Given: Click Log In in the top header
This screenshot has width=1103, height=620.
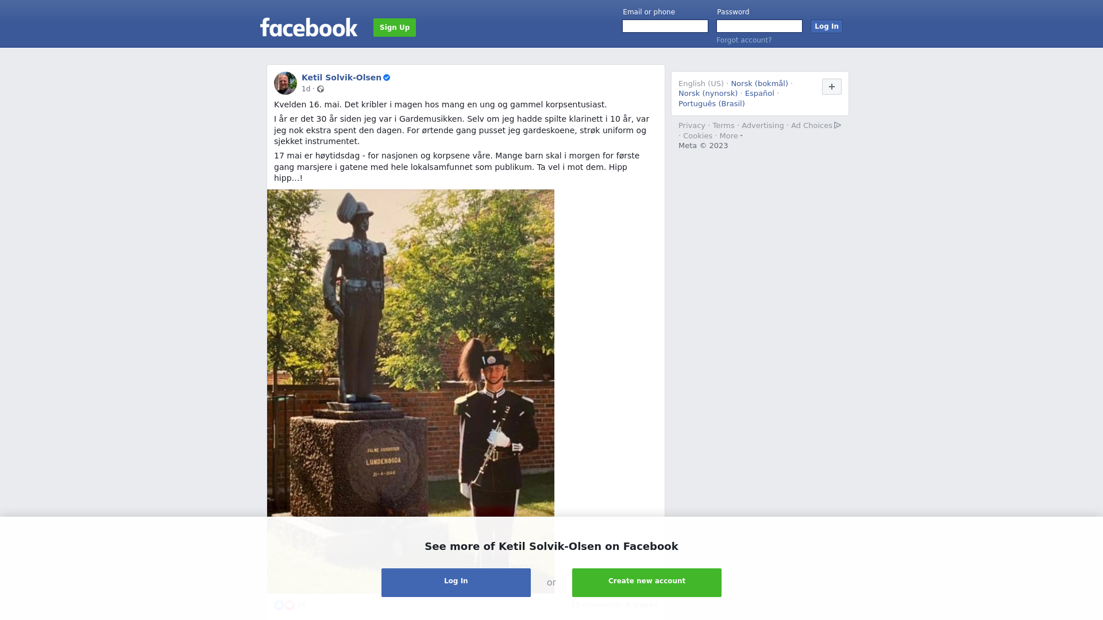Looking at the screenshot, I should click(x=827, y=26).
